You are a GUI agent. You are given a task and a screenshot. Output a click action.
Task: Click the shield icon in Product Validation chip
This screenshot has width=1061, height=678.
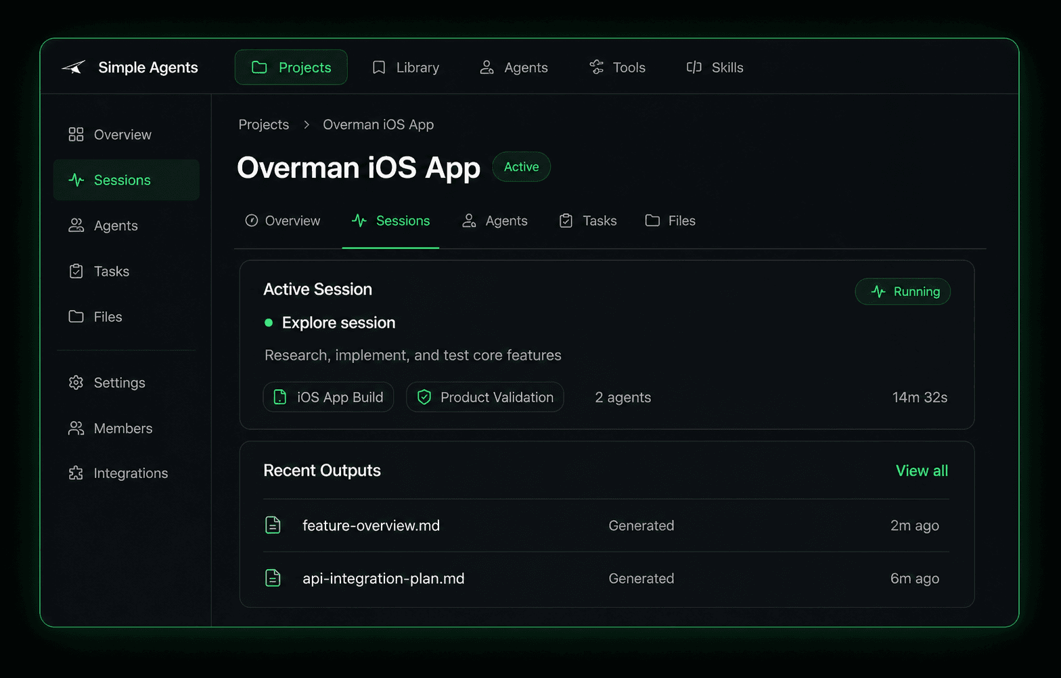coord(424,397)
